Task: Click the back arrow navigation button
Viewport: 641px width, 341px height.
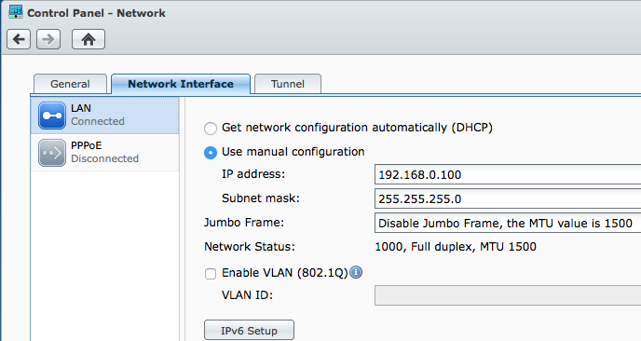Action: 19,39
